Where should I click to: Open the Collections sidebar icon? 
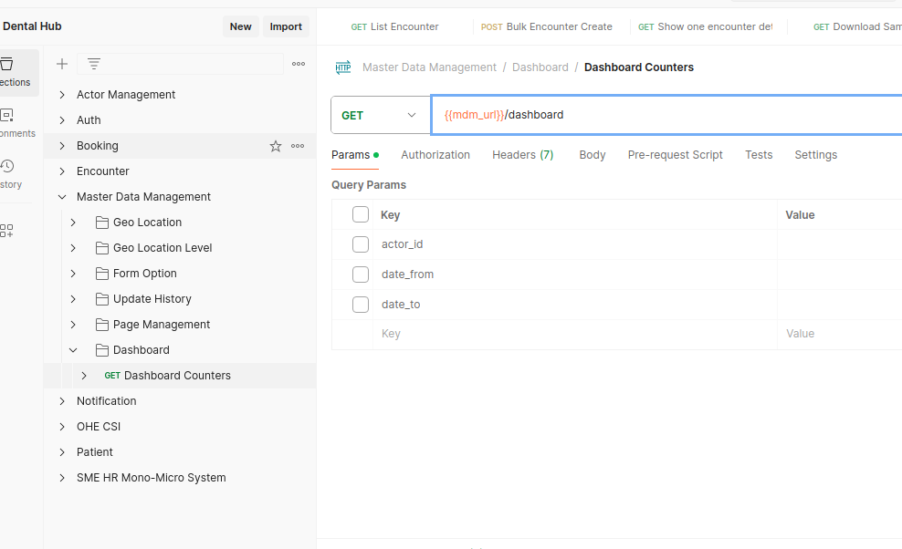click(9, 71)
